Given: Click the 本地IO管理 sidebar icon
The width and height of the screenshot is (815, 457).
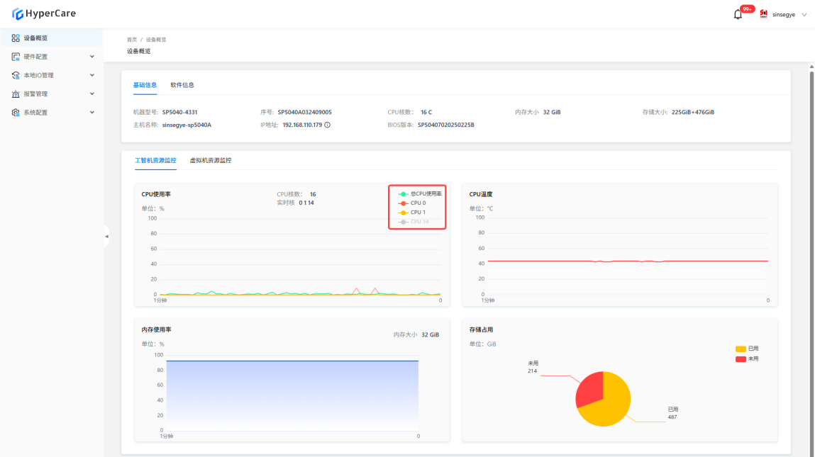Looking at the screenshot, I should (16, 75).
